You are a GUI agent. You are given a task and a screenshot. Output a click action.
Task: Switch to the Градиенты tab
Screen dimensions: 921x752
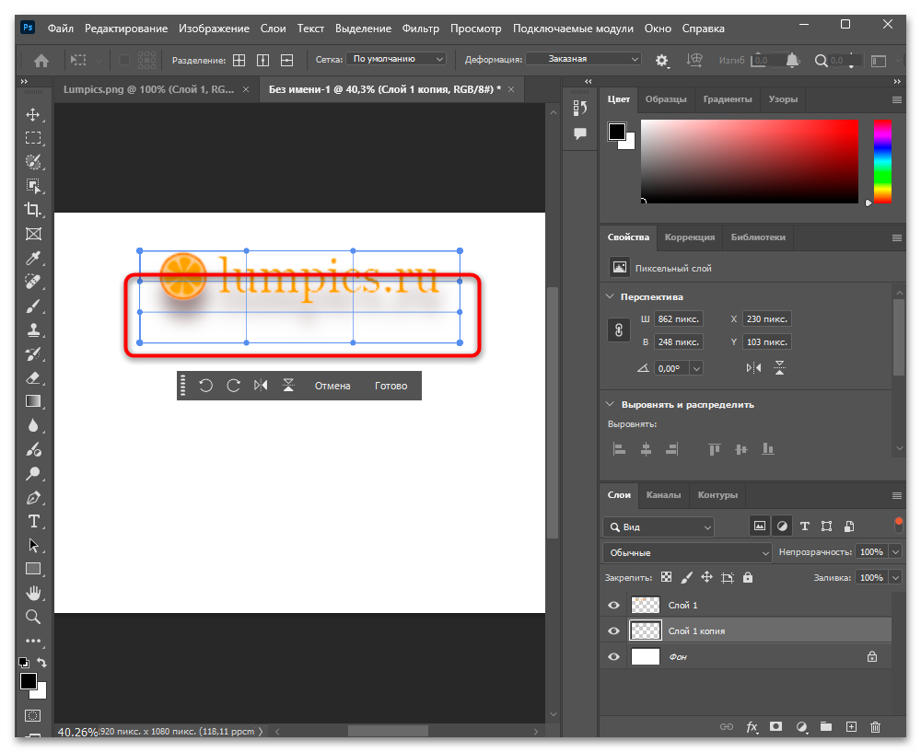pyautogui.click(x=728, y=99)
